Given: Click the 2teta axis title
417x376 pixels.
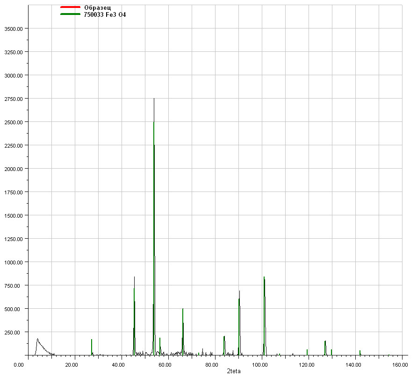Looking at the screenshot, I should 234,371.
